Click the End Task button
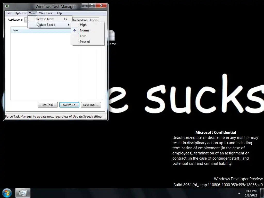Screen dimensions: 264x198 click(x=47, y=105)
